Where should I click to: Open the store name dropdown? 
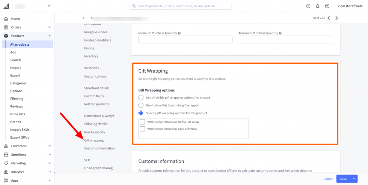[x=48, y=6]
